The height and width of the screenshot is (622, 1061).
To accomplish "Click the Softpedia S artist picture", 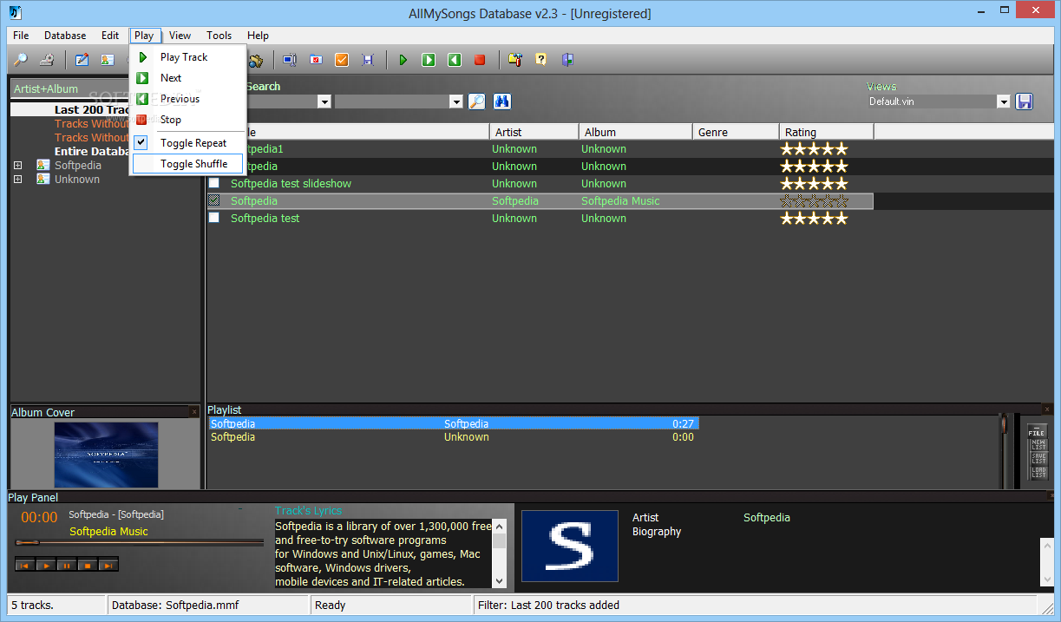I will [x=569, y=546].
